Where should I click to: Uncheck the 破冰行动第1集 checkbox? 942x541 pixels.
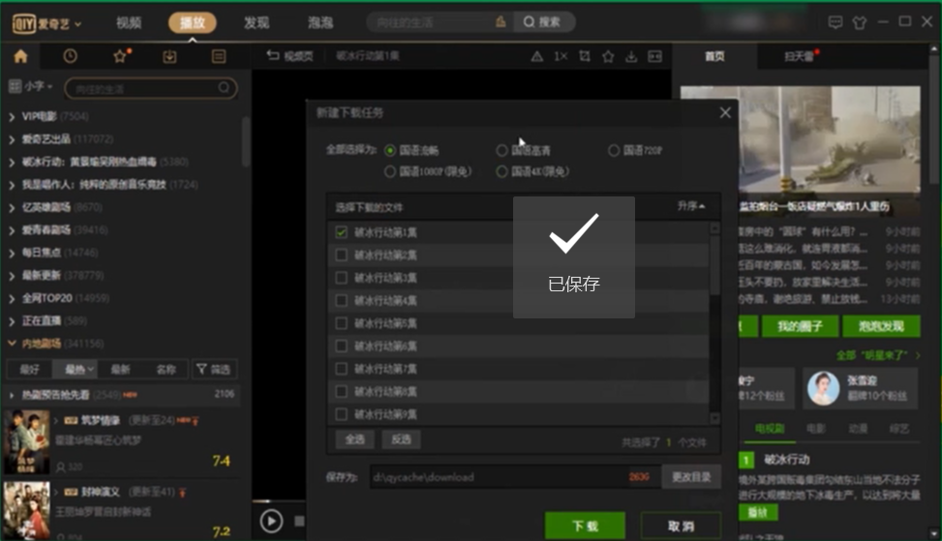(x=341, y=232)
